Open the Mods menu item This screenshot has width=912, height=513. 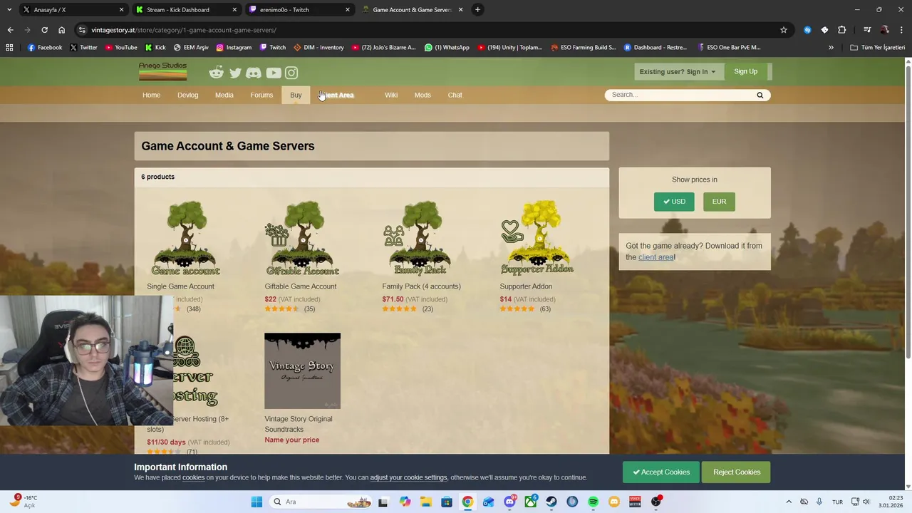[x=423, y=95]
